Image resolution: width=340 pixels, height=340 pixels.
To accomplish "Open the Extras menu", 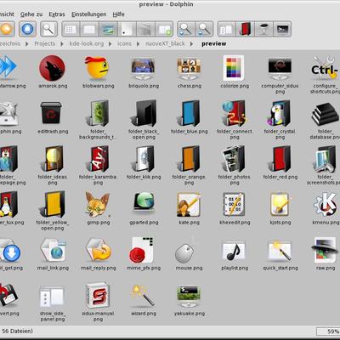I will point(57,14).
